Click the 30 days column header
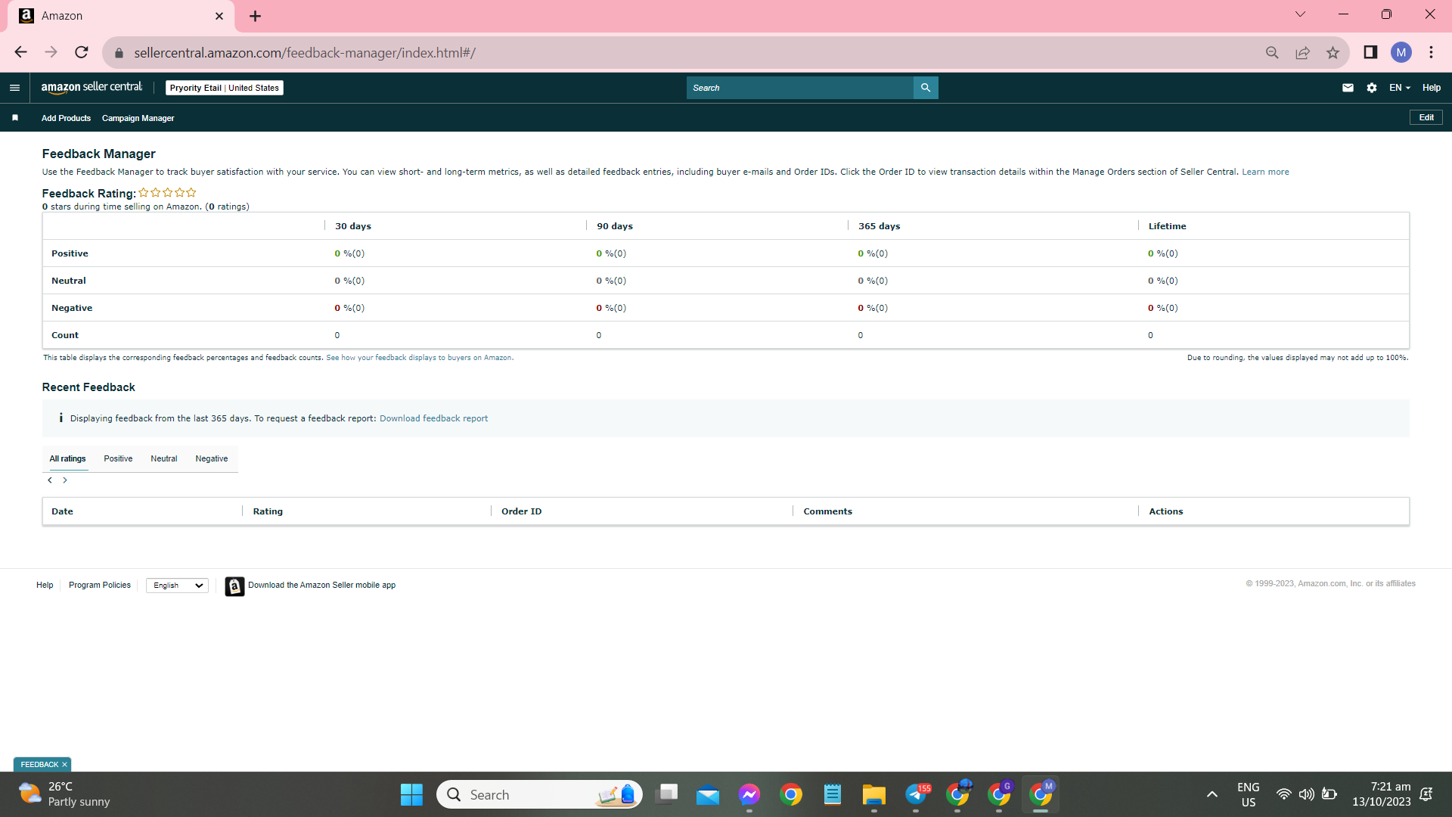 tap(353, 226)
